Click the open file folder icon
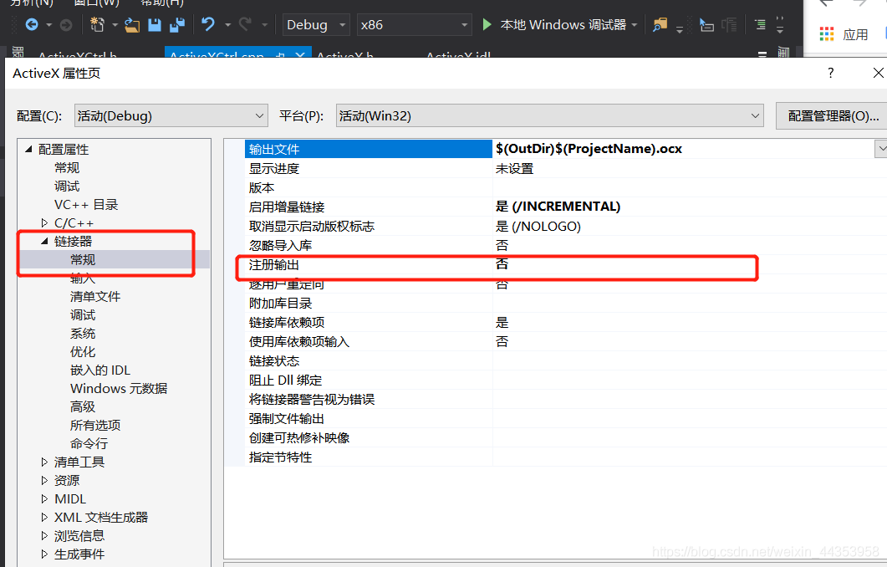 (x=132, y=25)
